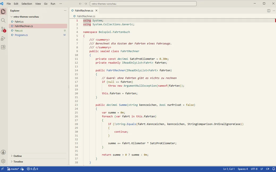
Task: Click the split editor right icon
Action: point(269,11)
